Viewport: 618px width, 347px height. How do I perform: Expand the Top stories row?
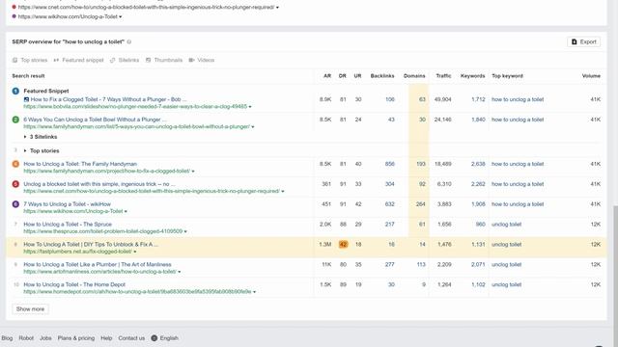[x=42, y=150]
